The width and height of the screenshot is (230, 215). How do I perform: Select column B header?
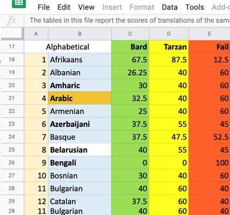[x=80, y=33]
